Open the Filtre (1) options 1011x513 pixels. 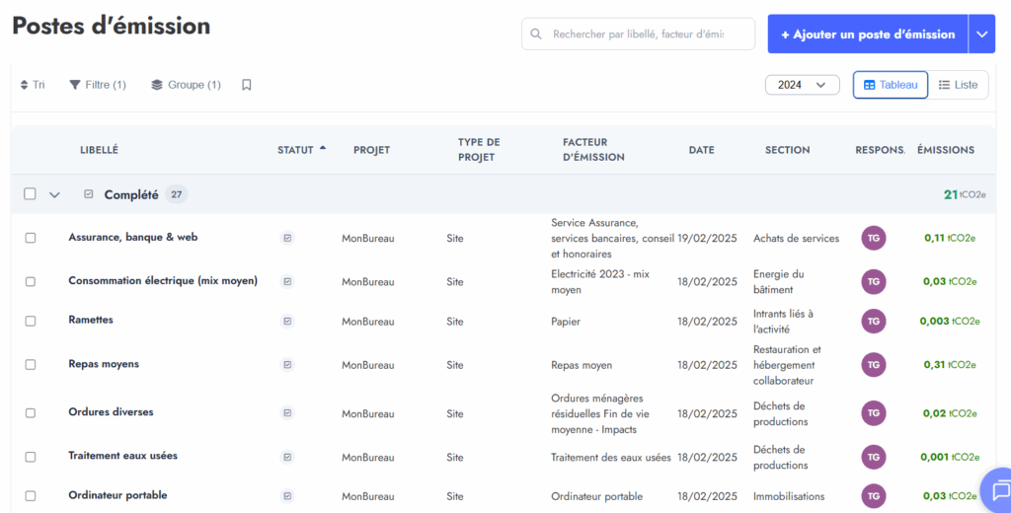[97, 85]
